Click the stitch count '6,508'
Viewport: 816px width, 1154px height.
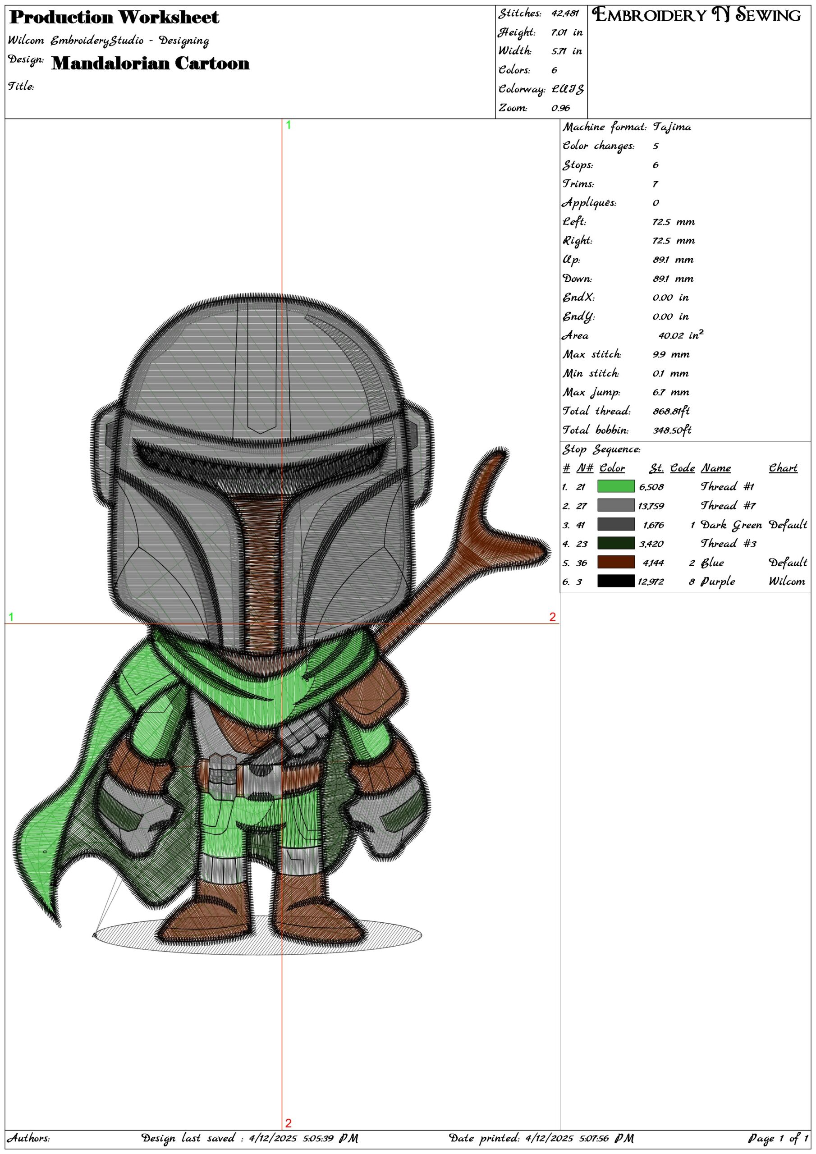[651, 486]
